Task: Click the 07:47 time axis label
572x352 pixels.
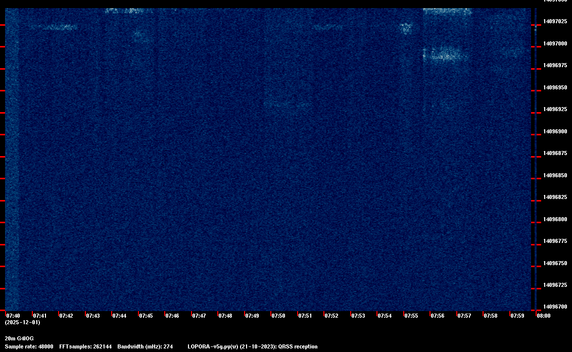Action: tap(199, 316)
